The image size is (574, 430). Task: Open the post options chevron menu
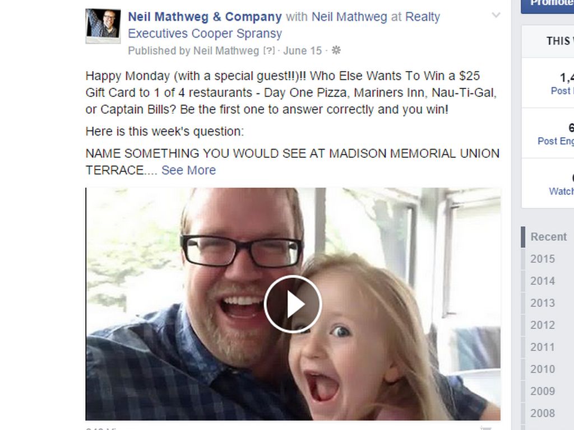click(x=496, y=15)
